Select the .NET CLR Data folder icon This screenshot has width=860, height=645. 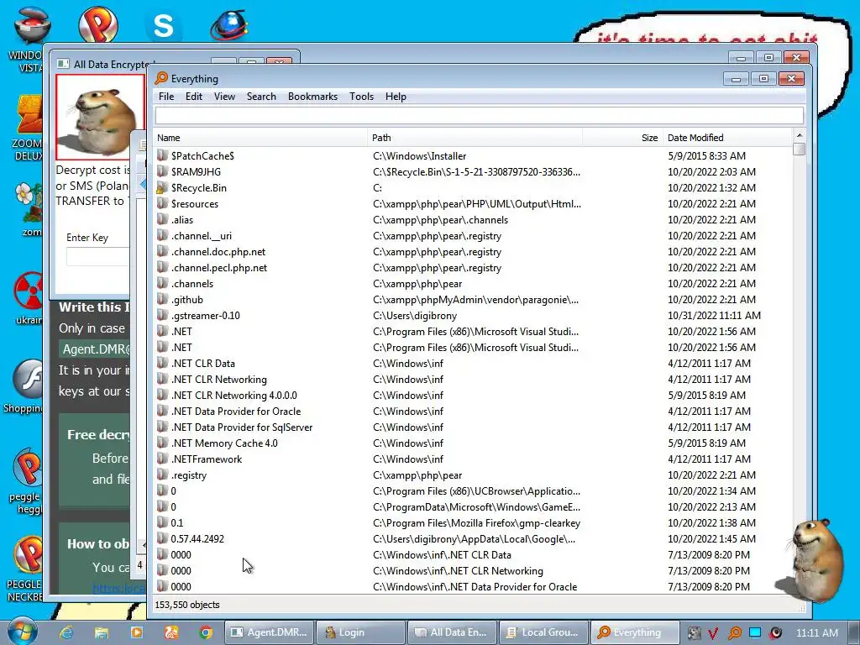pos(162,363)
